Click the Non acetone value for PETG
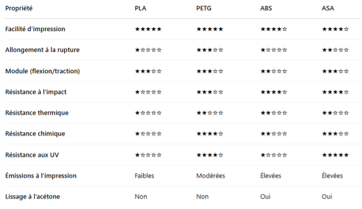 (x=202, y=197)
